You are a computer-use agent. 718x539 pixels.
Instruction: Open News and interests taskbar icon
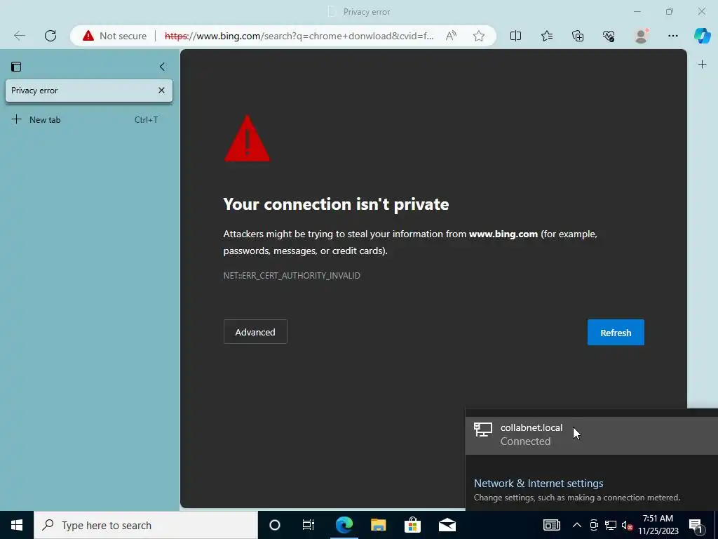551,525
